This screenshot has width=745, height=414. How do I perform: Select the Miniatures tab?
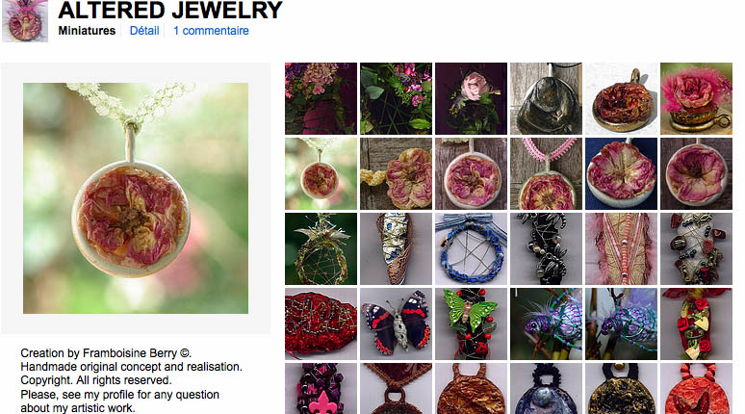pyautogui.click(x=87, y=31)
